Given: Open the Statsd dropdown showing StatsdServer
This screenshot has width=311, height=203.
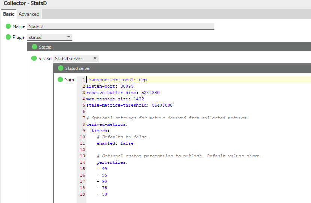Looking at the screenshot, I should coord(76,59).
